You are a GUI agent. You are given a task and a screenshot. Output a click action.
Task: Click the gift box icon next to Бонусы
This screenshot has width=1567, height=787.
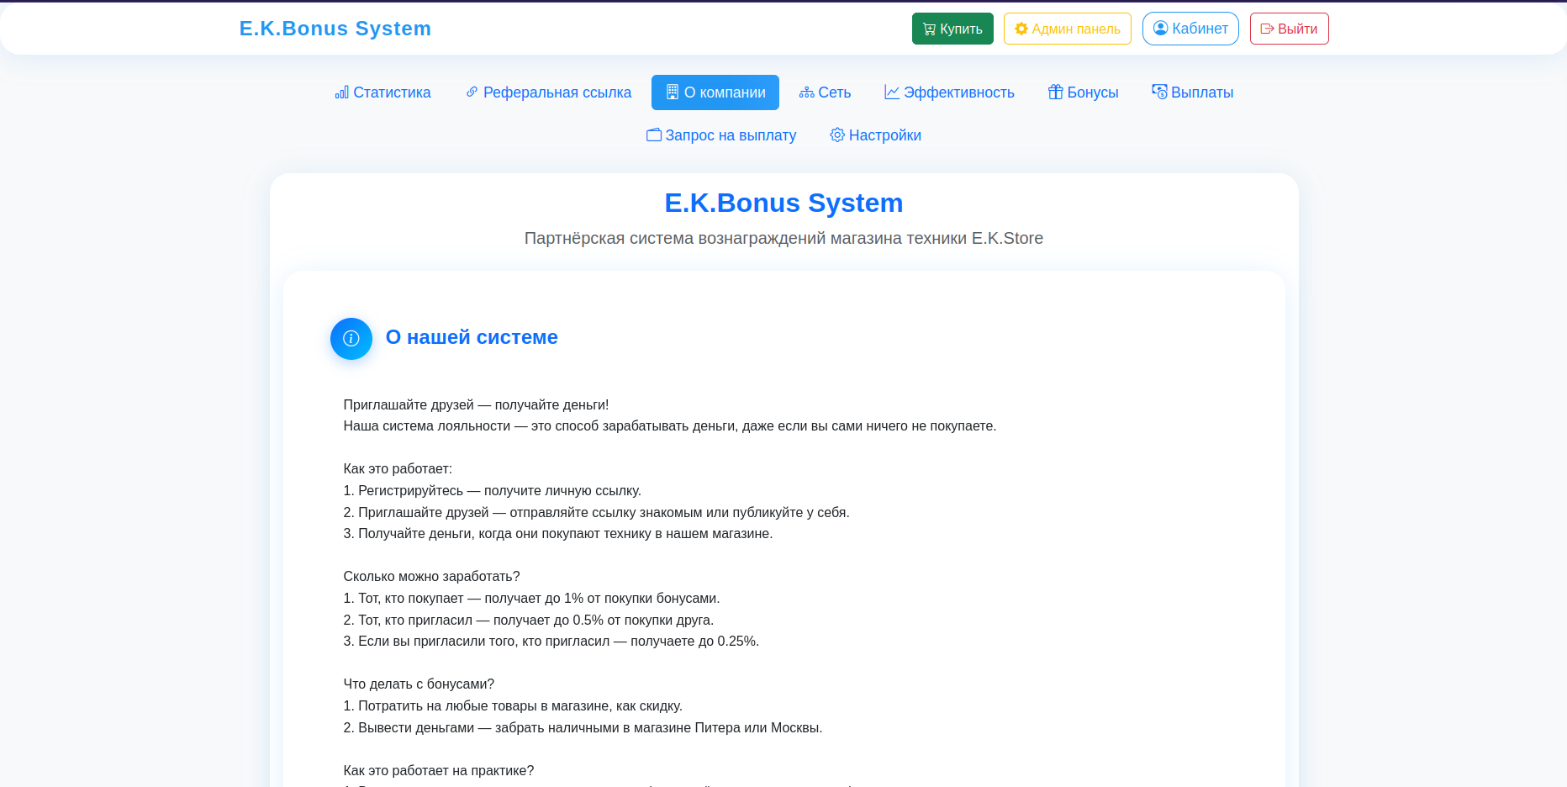click(1055, 92)
